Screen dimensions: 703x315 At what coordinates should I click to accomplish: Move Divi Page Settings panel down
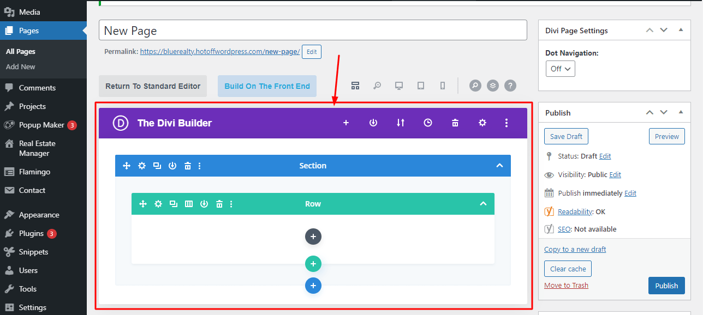[664, 30]
